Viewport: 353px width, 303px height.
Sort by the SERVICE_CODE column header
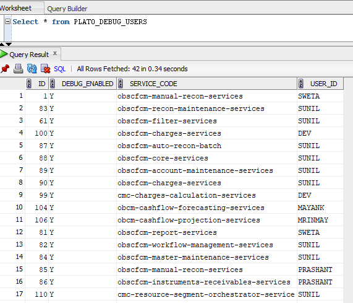(x=206, y=84)
